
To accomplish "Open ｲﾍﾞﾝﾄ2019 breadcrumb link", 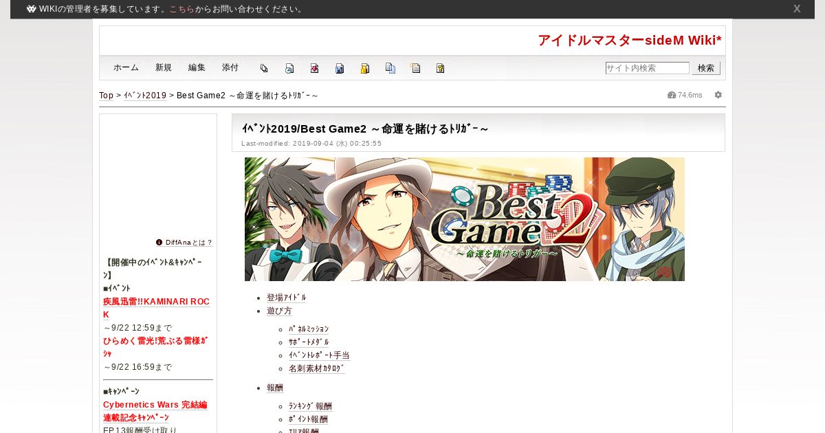I will click(145, 95).
